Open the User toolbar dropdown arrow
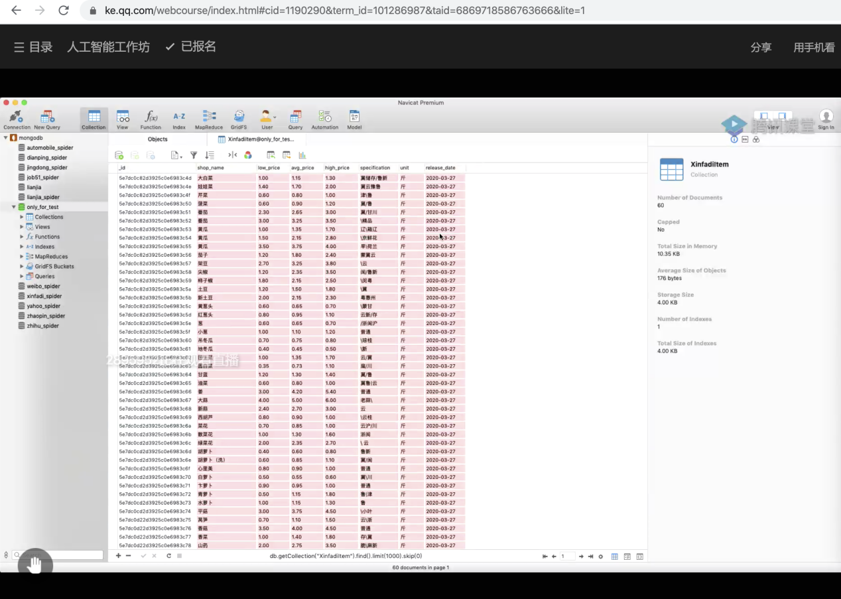The image size is (841, 599). [275, 117]
